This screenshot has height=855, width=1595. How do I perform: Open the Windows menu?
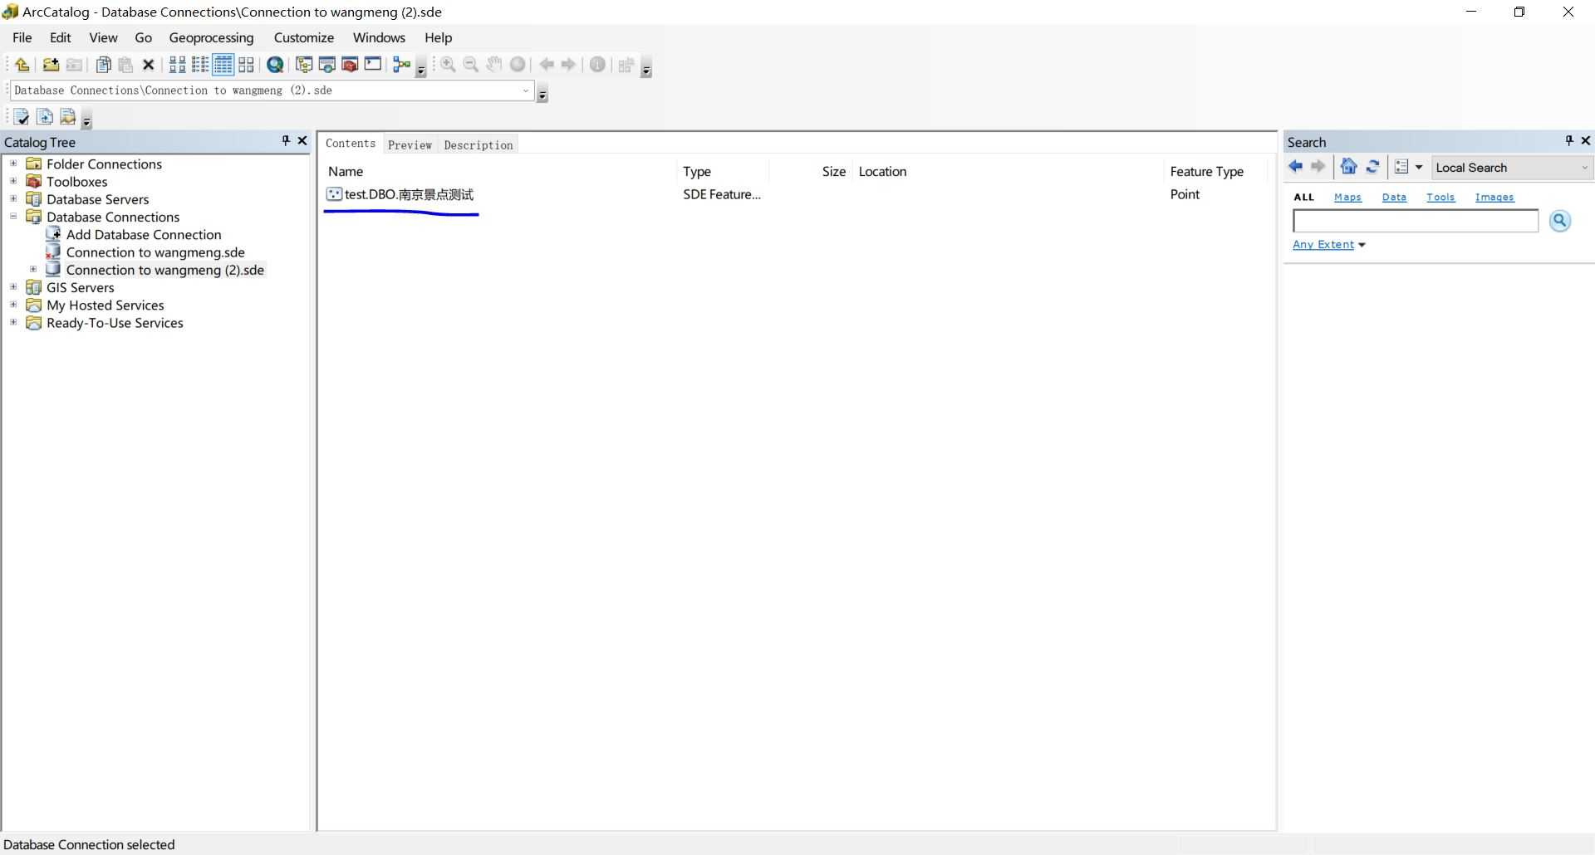click(379, 37)
